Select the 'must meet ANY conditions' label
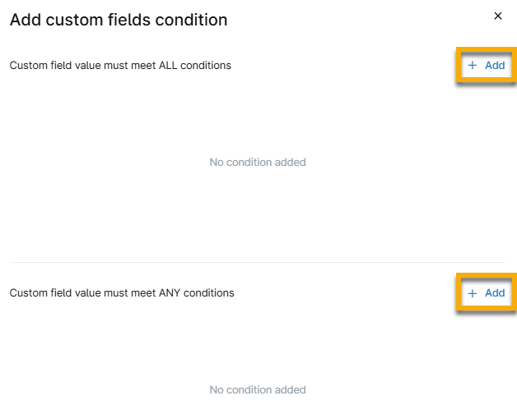Viewport: 517px width, 414px height. pyautogui.click(x=122, y=293)
